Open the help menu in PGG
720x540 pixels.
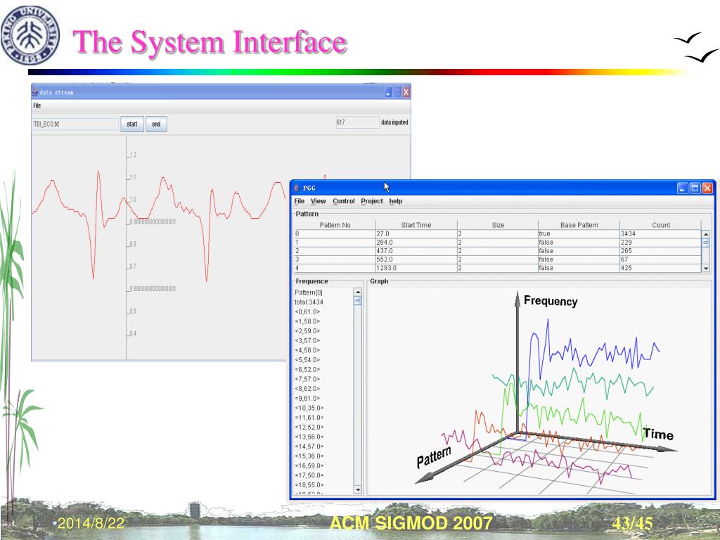click(395, 201)
